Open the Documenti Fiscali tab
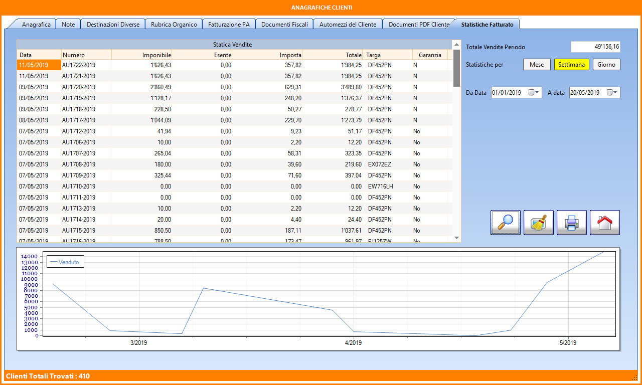This screenshot has height=385, width=642. (x=284, y=24)
